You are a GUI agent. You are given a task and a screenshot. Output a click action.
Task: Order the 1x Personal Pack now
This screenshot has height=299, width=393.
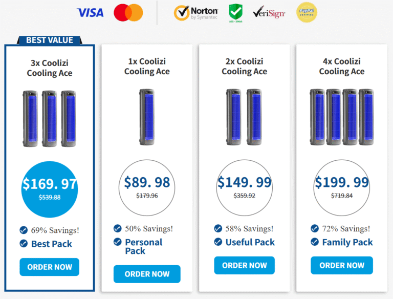(x=147, y=274)
